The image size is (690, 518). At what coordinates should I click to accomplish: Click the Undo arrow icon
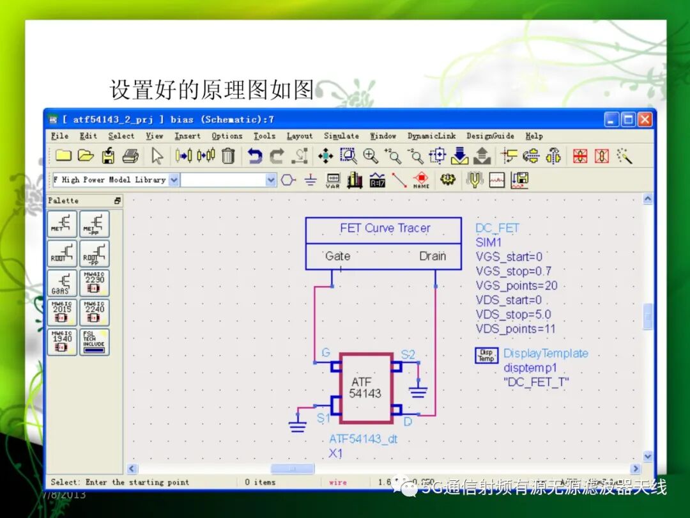[255, 156]
